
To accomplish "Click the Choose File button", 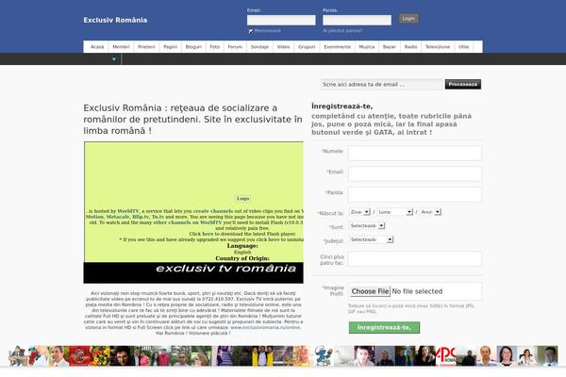I will tap(370, 291).
